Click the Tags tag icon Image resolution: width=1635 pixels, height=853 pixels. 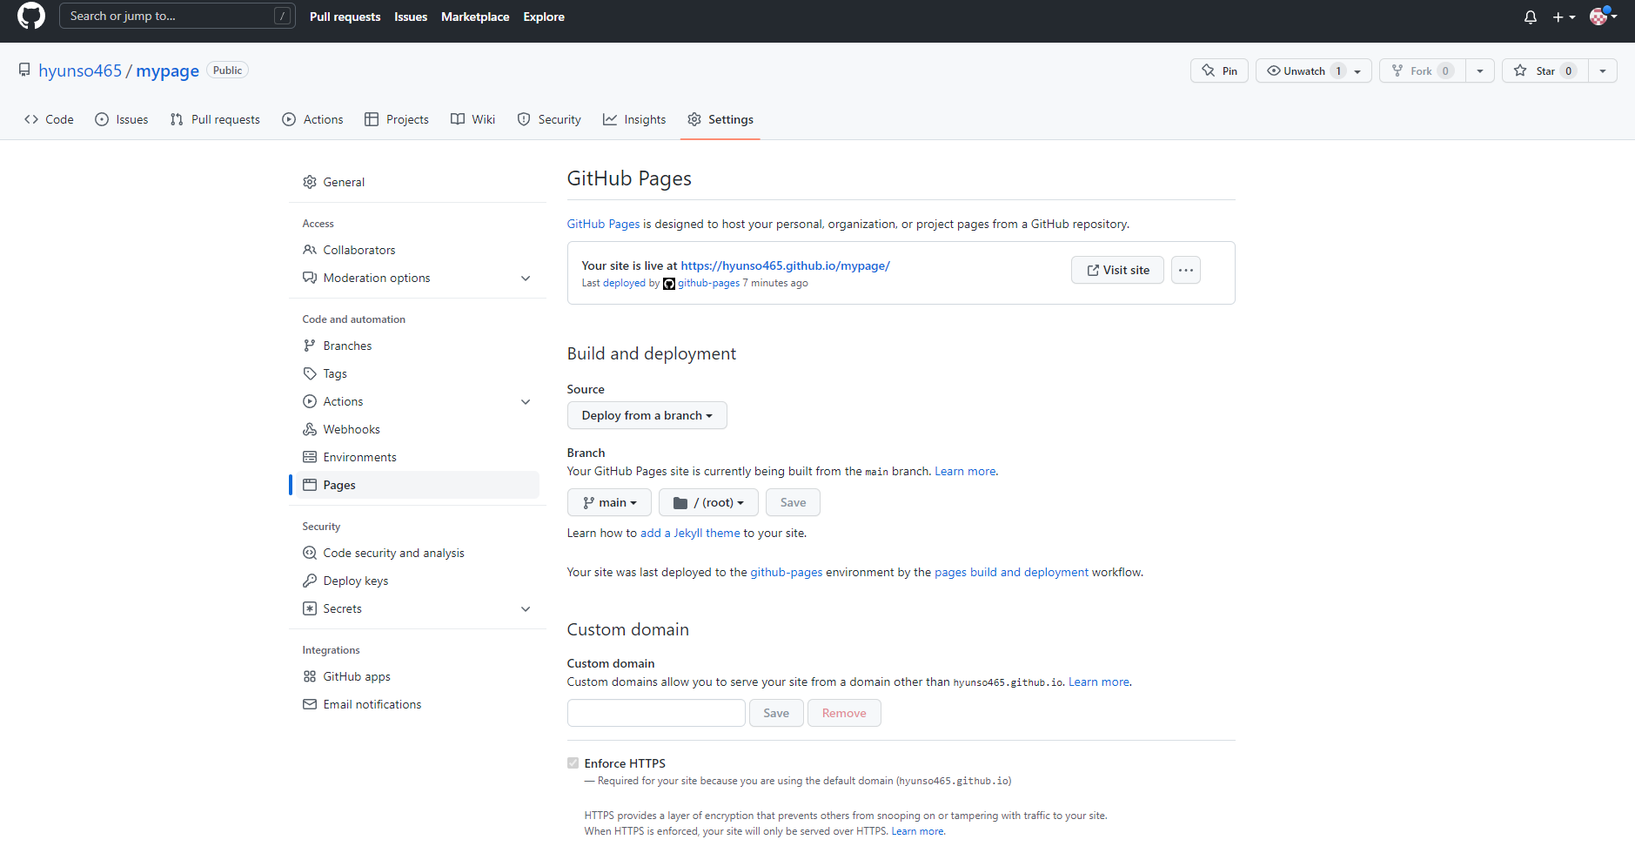pos(310,373)
